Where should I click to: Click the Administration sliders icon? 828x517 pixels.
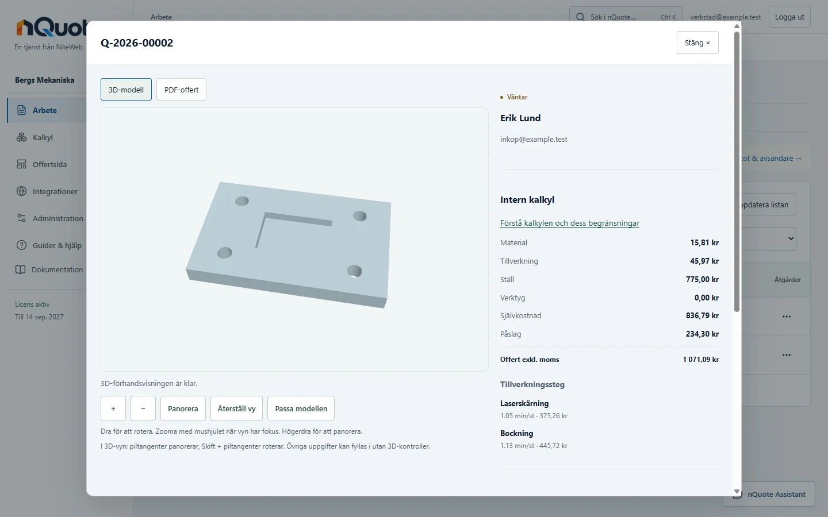(21, 218)
